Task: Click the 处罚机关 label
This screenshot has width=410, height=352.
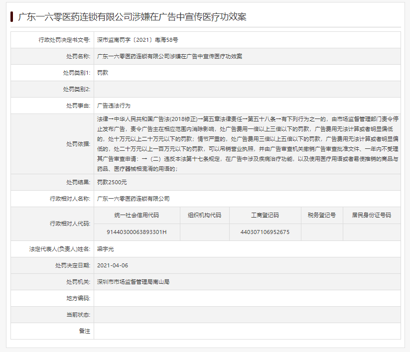Action: pos(78,282)
